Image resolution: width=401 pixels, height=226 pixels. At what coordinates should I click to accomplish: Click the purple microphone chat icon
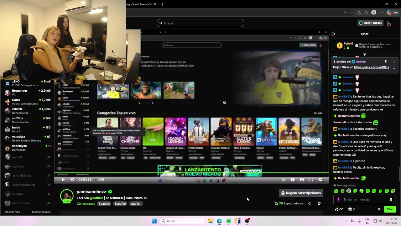[338, 199]
